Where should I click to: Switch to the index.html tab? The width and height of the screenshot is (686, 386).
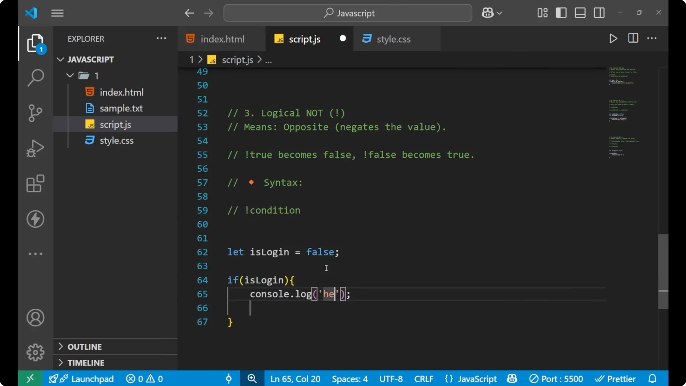[222, 39]
